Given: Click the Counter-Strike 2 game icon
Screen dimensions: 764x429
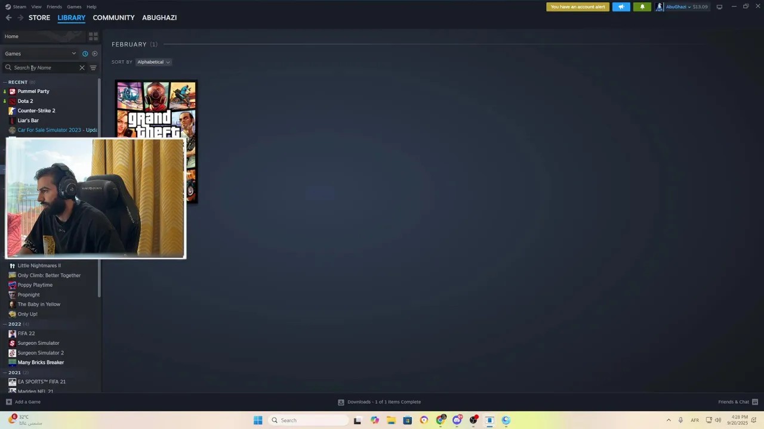Looking at the screenshot, I should tap(12, 111).
